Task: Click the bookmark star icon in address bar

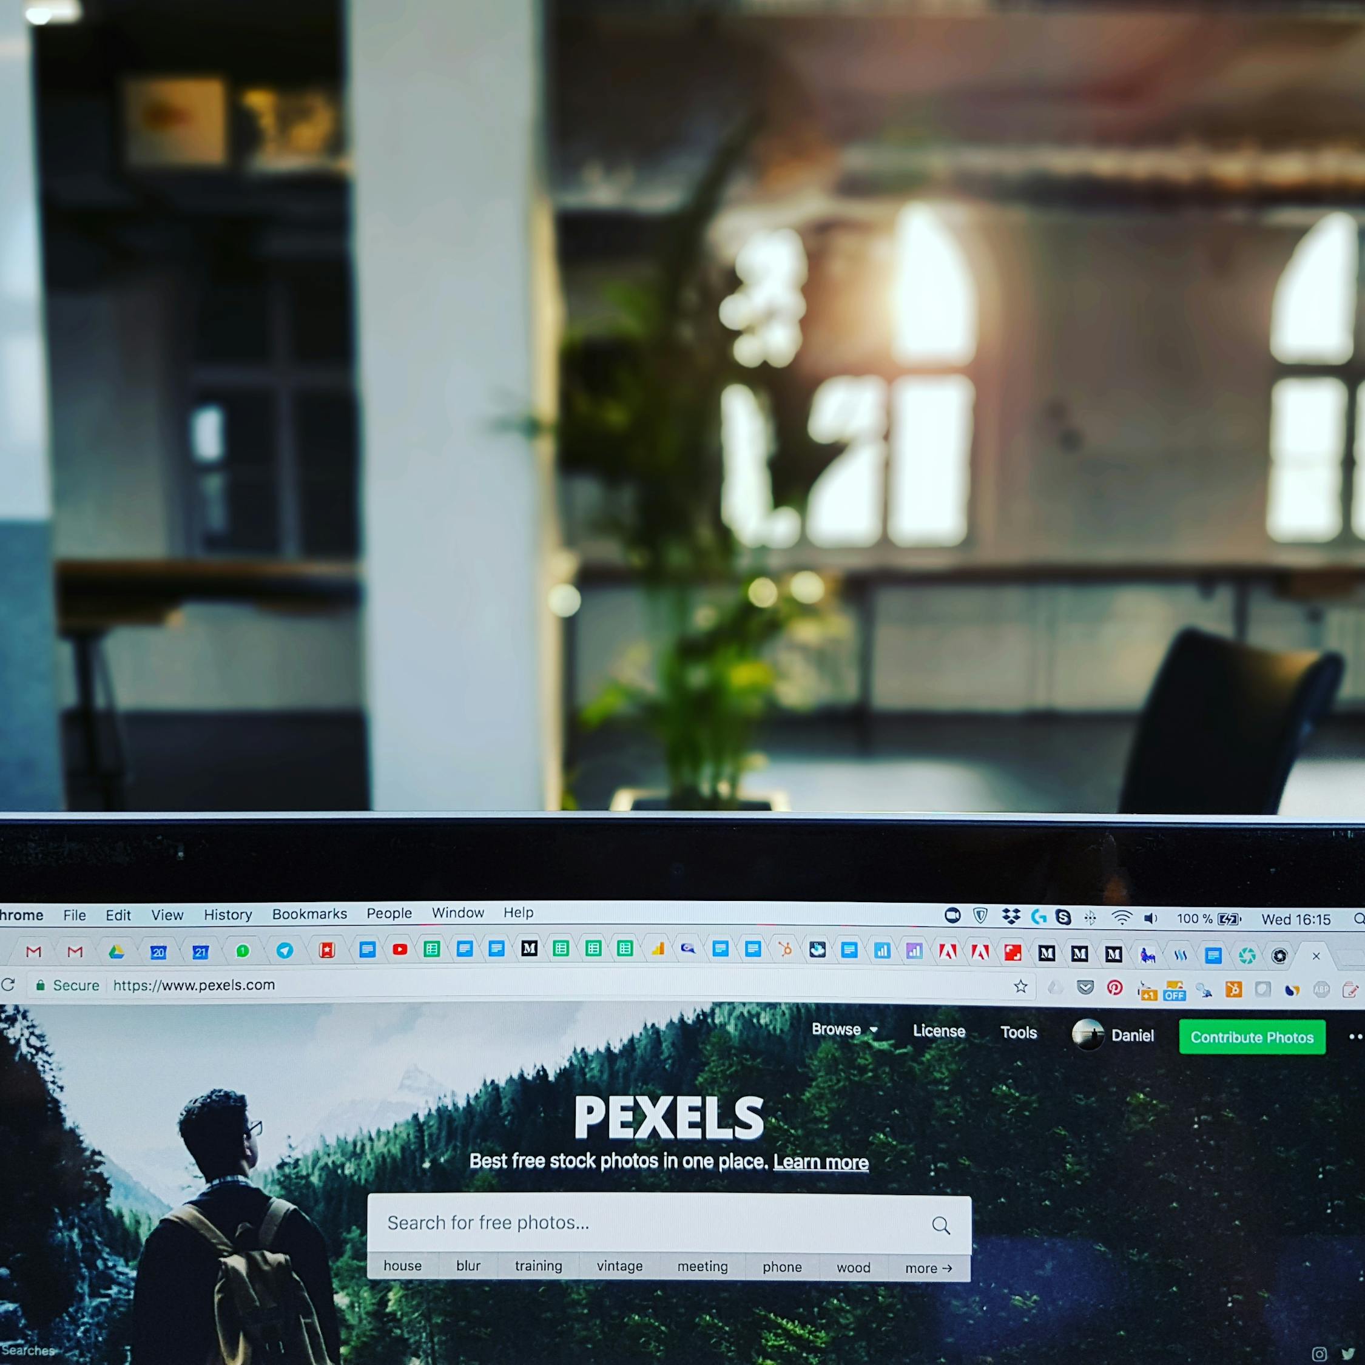Action: tap(1021, 986)
